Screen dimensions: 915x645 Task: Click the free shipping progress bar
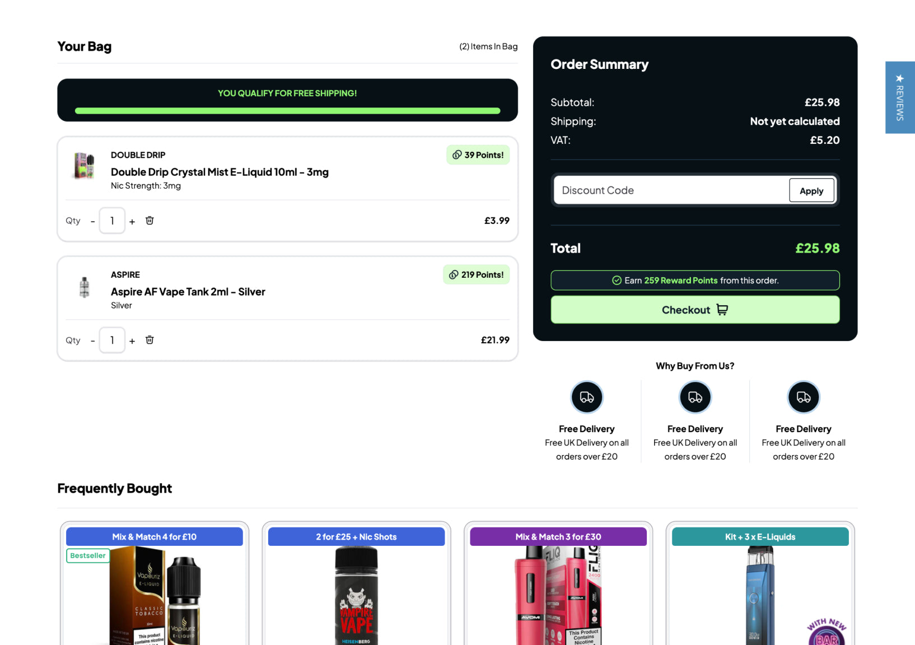[x=287, y=111]
